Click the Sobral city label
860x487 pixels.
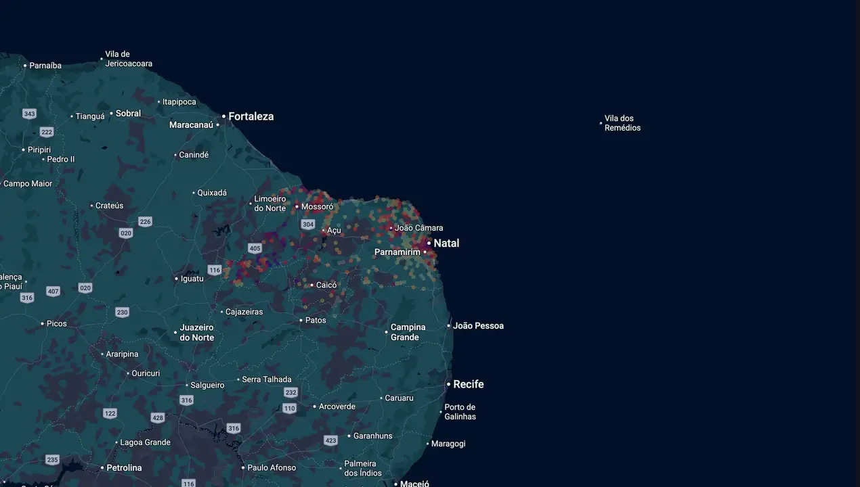[129, 114]
